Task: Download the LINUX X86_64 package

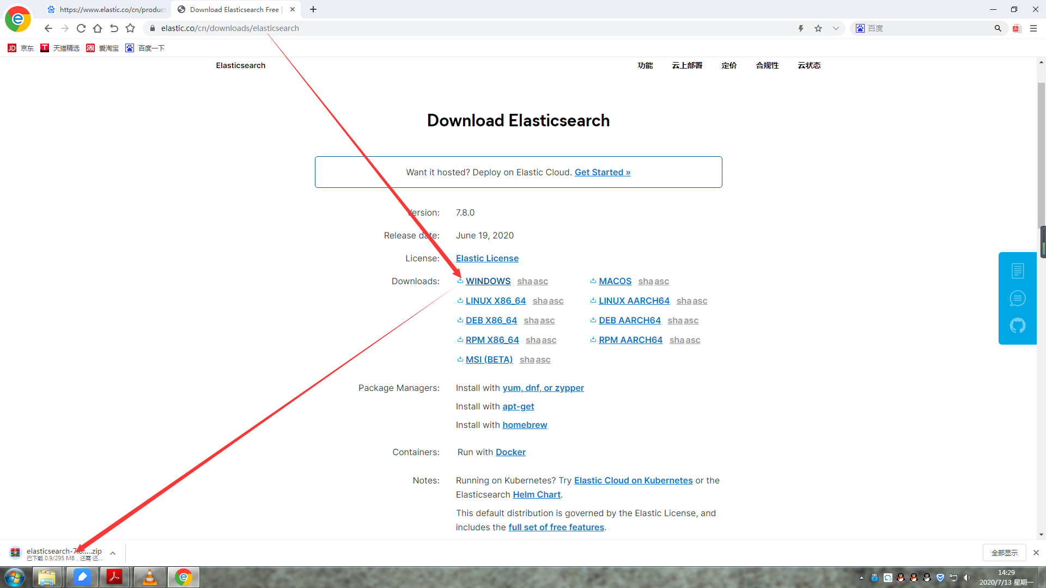Action: (496, 301)
